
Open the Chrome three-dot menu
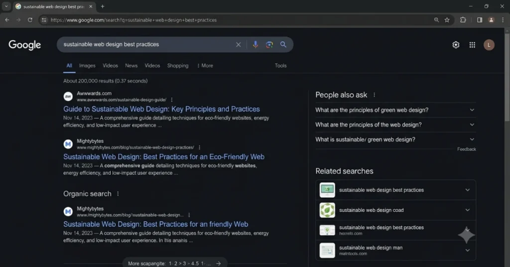503,20
